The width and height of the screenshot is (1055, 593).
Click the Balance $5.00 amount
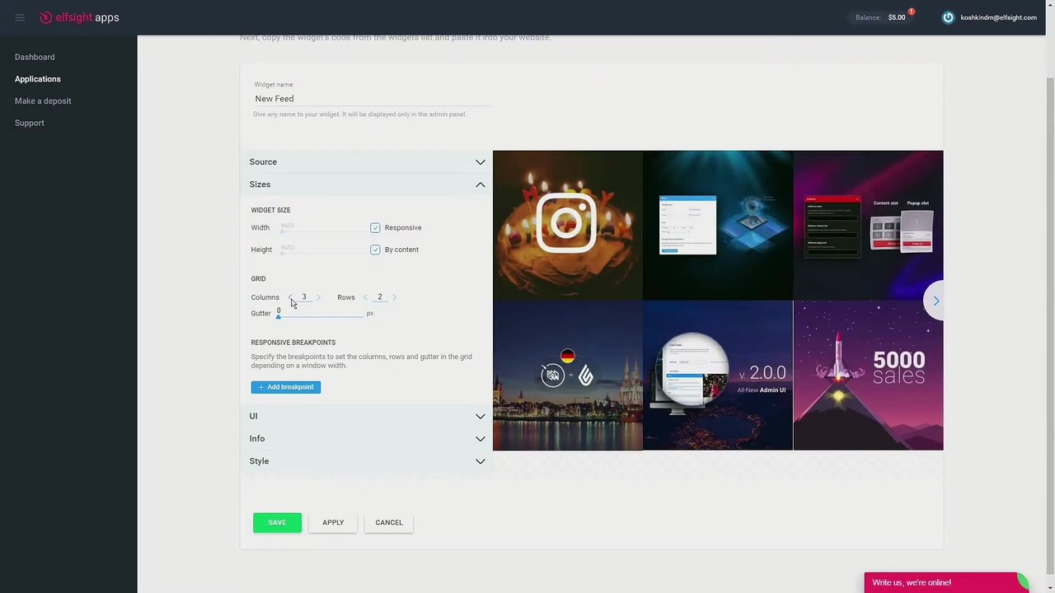tap(897, 17)
